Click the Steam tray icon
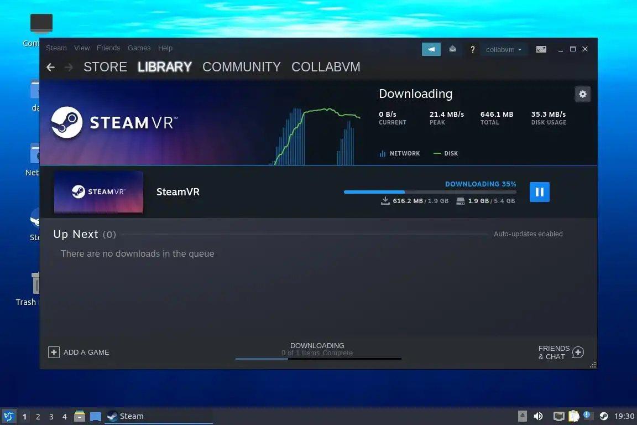The image size is (637, 425). pos(604,416)
